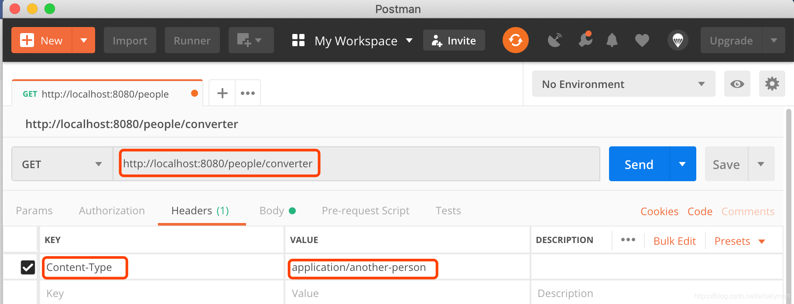Add a new request tab
Viewport: 794px width, 304px height.
click(222, 93)
